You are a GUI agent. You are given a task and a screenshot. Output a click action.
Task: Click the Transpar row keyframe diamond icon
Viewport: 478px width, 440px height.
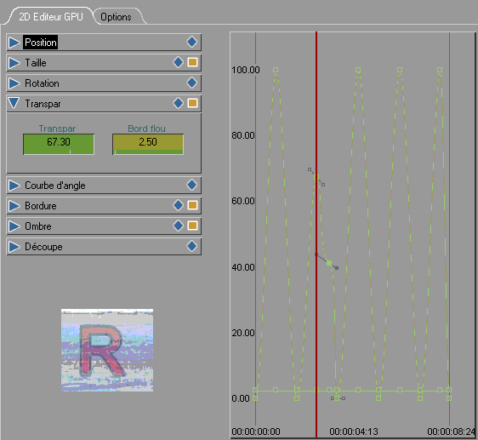click(x=178, y=103)
